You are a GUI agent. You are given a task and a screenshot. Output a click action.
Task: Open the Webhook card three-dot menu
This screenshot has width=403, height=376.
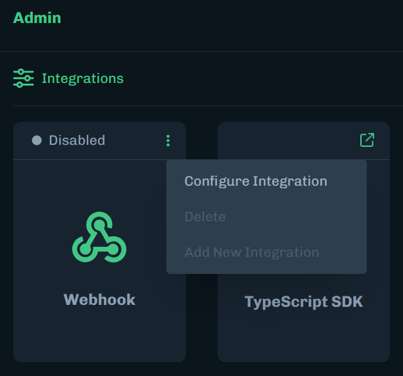[x=168, y=140]
